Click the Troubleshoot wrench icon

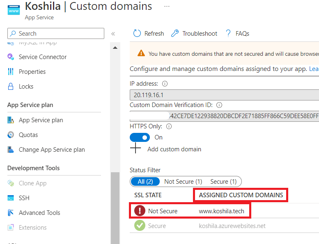[175, 33]
